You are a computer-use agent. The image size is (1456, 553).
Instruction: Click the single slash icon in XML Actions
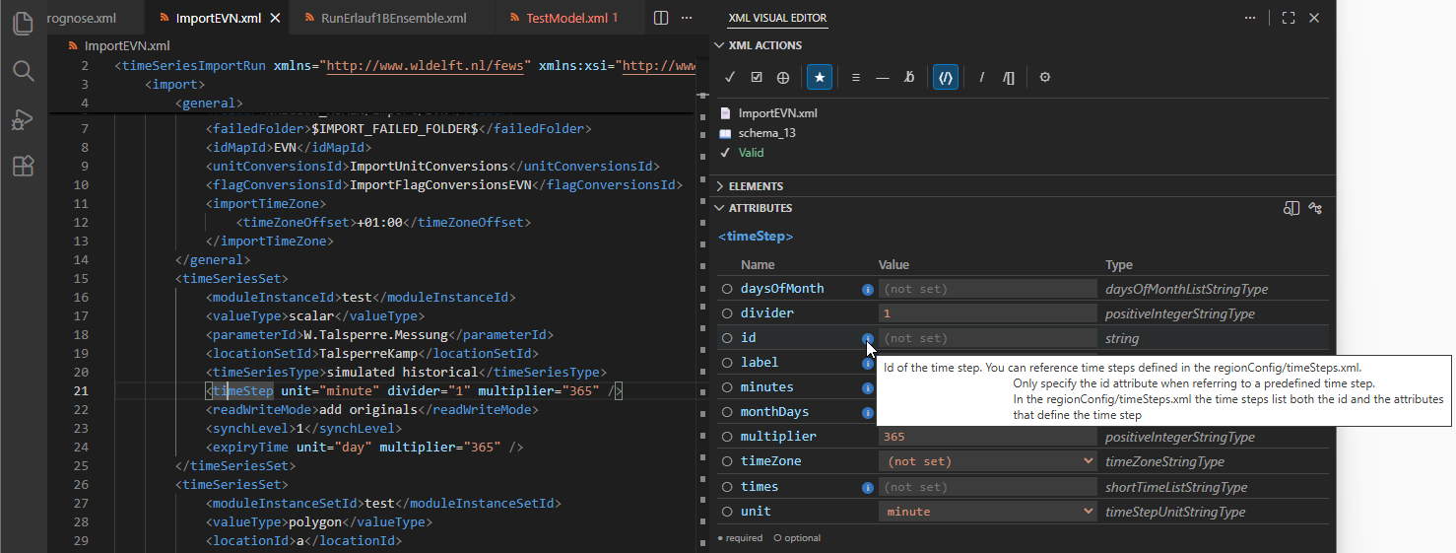pos(982,77)
